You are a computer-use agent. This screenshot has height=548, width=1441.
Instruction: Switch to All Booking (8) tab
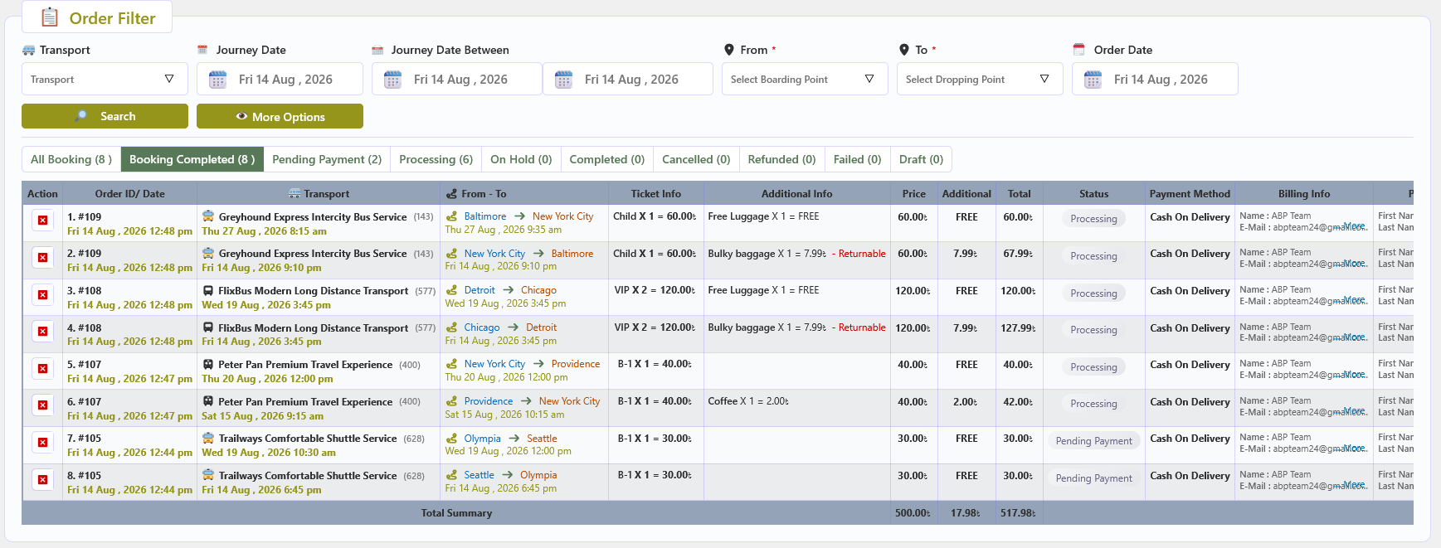pos(71,159)
